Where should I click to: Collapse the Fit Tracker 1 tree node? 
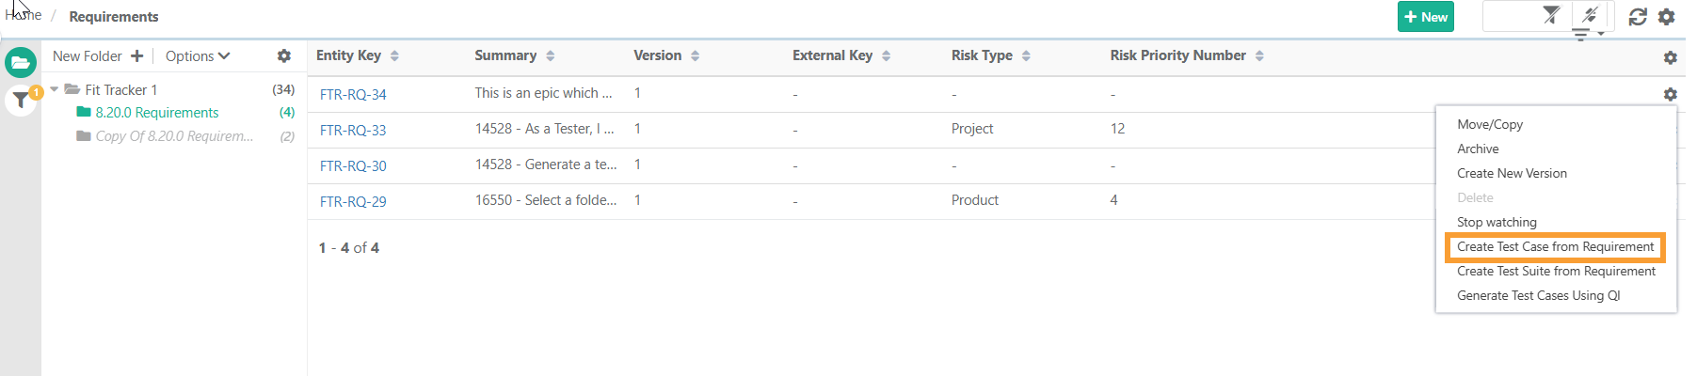pos(55,89)
